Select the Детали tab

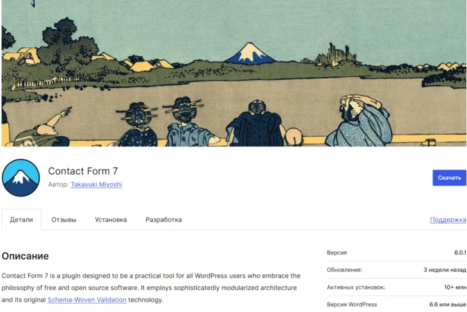pyautogui.click(x=22, y=220)
